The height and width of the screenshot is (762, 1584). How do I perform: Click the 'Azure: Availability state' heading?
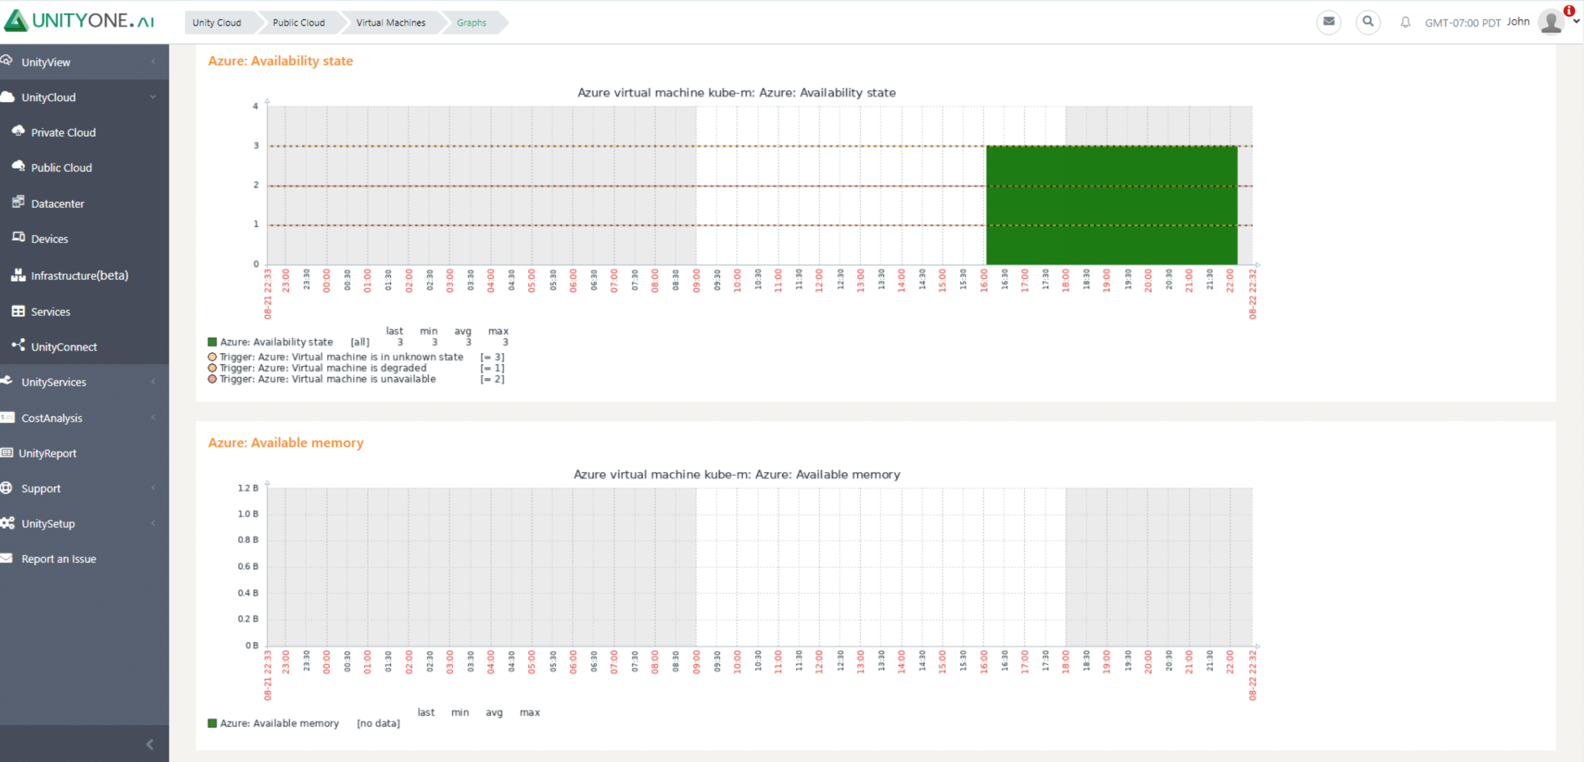coord(280,61)
